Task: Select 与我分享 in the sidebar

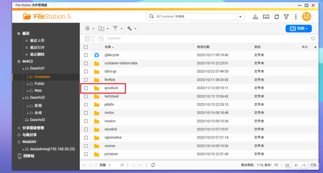Action: click(29, 135)
